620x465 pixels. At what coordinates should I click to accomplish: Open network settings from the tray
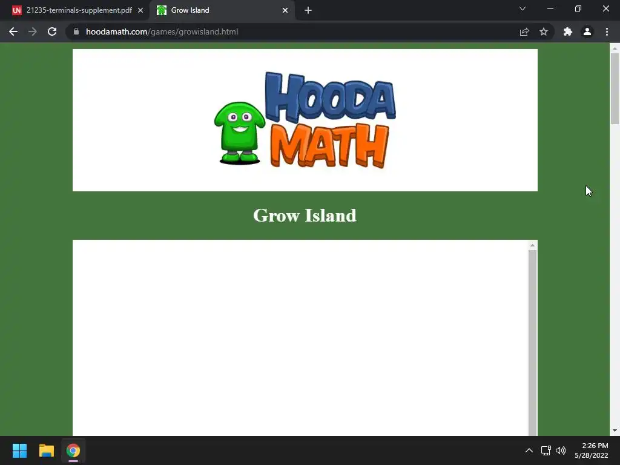click(x=546, y=450)
